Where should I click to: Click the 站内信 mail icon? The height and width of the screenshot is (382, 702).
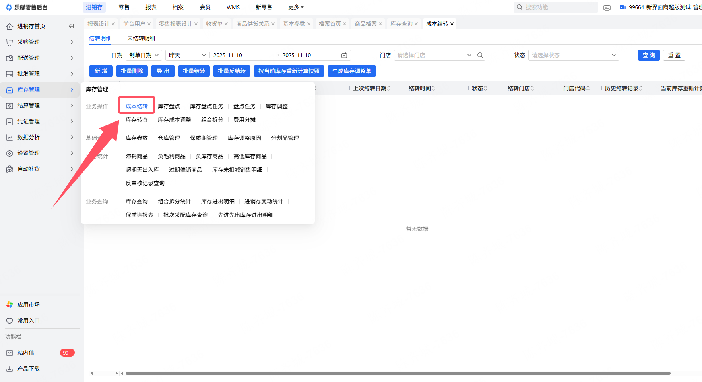click(10, 353)
